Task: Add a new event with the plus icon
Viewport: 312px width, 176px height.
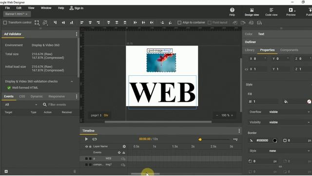Action: tap(6, 172)
